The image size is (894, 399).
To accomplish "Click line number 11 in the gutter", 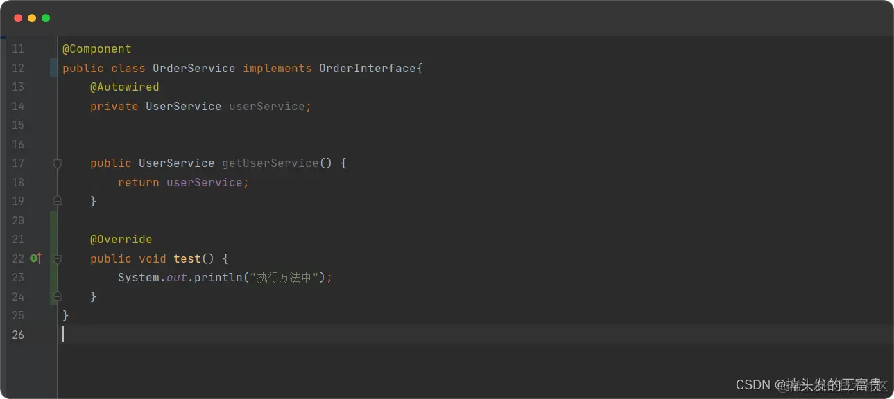I will pos(18,49).
